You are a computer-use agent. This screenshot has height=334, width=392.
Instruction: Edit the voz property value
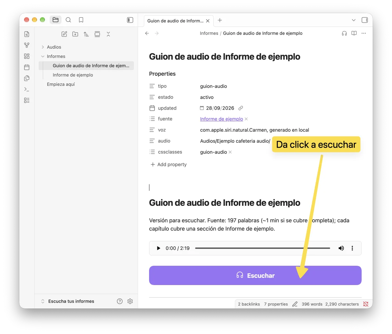(x=255, y=130)
